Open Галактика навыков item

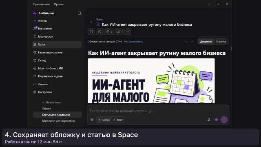click(x=57, y=53)
